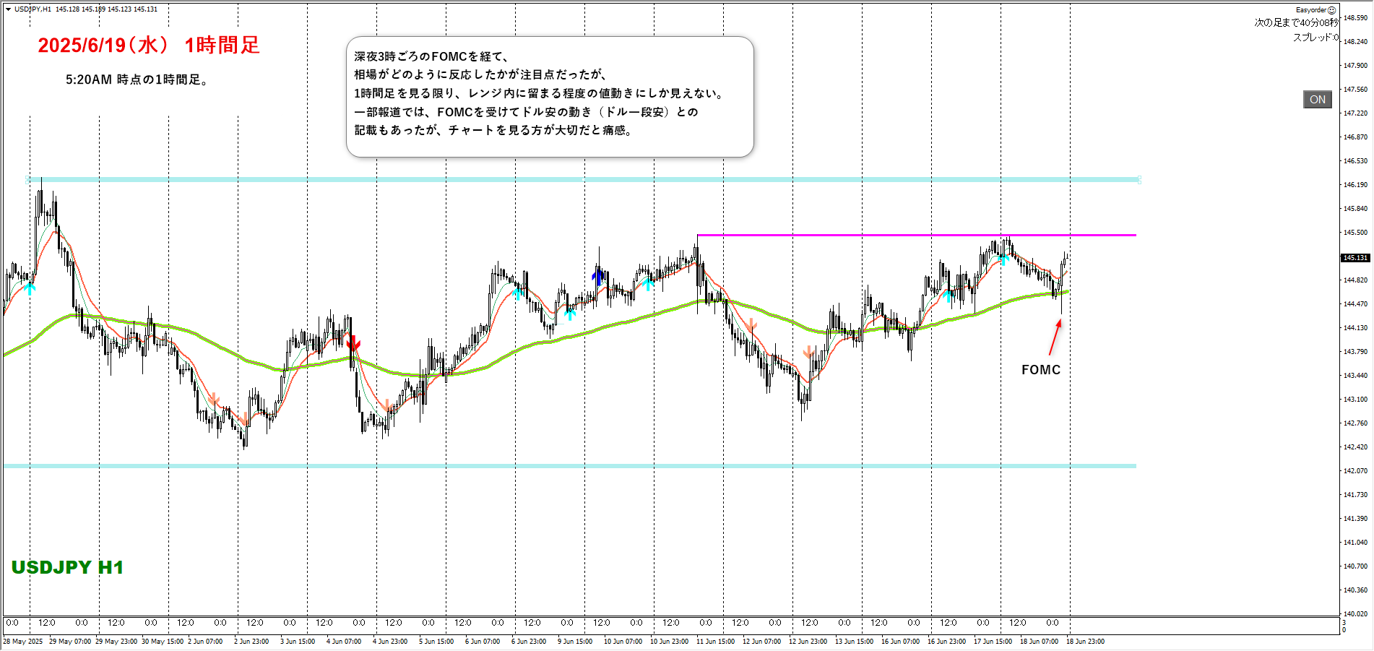Click the leftmost cyan up arrow signal
This screenshot has width=1374, height=651.
(30, 288)
